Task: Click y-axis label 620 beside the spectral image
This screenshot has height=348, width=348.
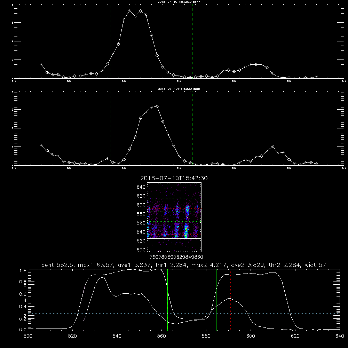Action: [x=141, y=196]
